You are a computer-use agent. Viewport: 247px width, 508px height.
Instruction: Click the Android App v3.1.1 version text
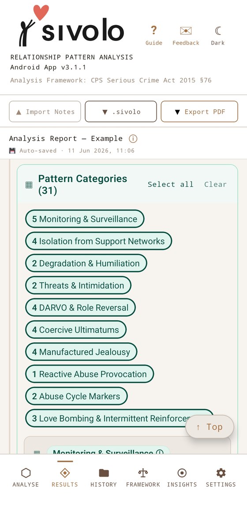(48, 67)
